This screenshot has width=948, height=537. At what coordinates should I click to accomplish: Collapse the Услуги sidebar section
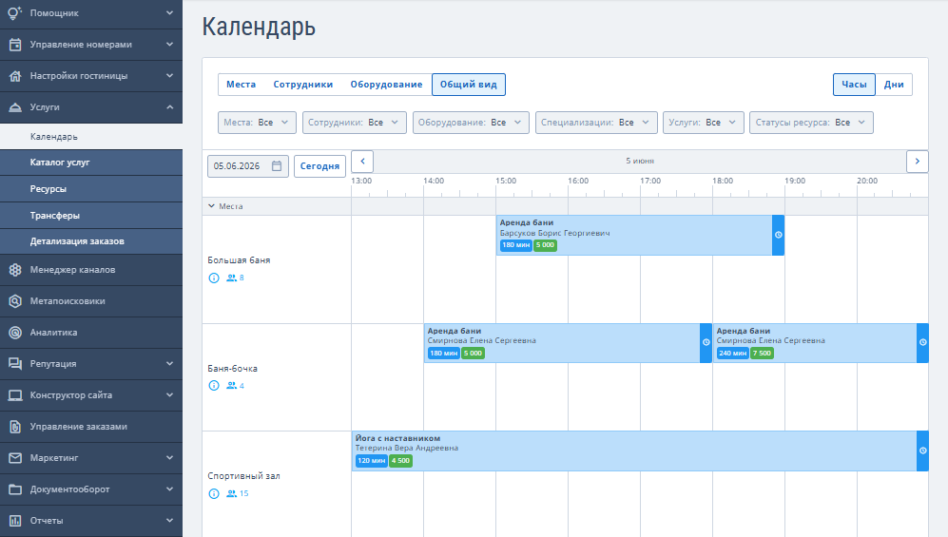(170, 106)
